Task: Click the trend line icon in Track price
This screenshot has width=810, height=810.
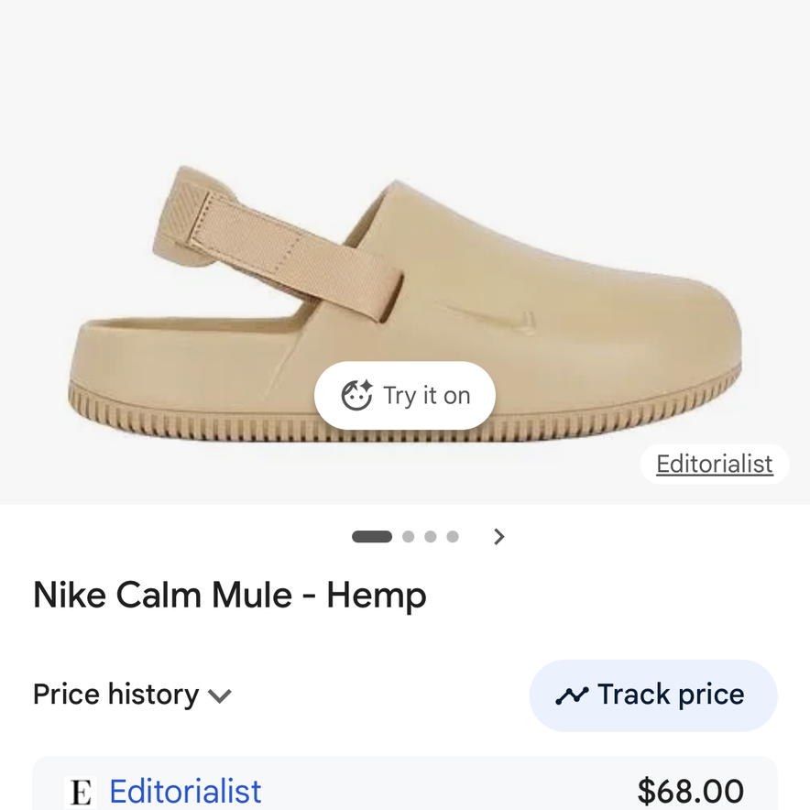Action: [x=572, y=695]
